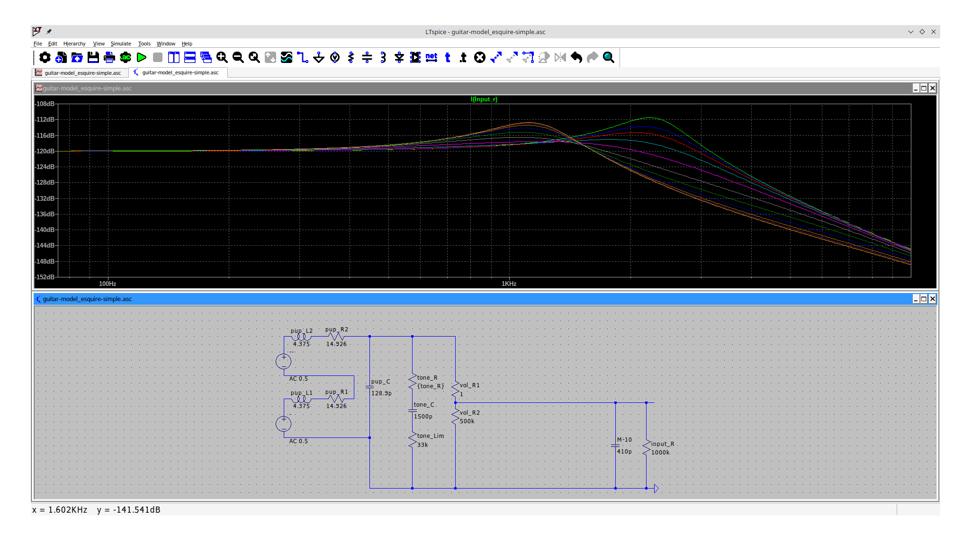Select the Capacitor component tool
Image resolution: width=971 pixels, height=552 pixels.
point(367,57)
